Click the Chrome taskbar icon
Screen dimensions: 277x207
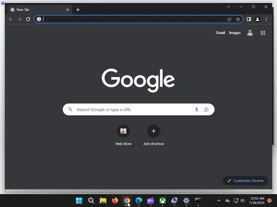tap(127, 201)
